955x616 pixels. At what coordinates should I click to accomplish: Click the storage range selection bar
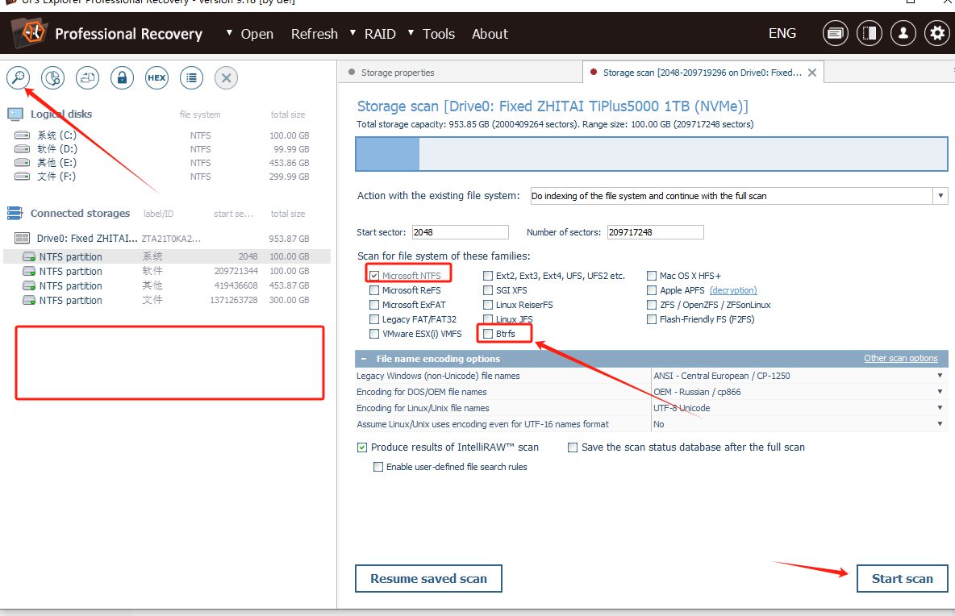point(651,154)
